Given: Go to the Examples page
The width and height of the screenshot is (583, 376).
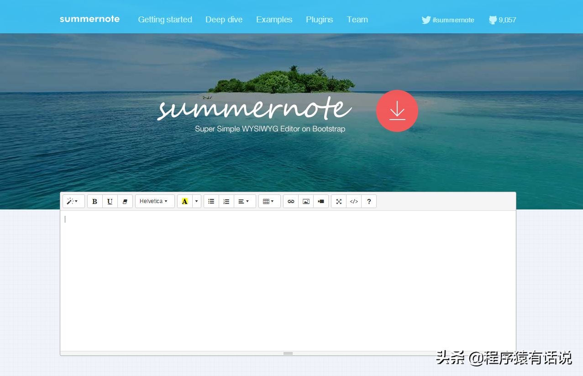Looking at the screenshot, I should [274, 20].
